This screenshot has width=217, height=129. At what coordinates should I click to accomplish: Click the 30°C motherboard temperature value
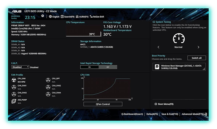pos(107,34)
